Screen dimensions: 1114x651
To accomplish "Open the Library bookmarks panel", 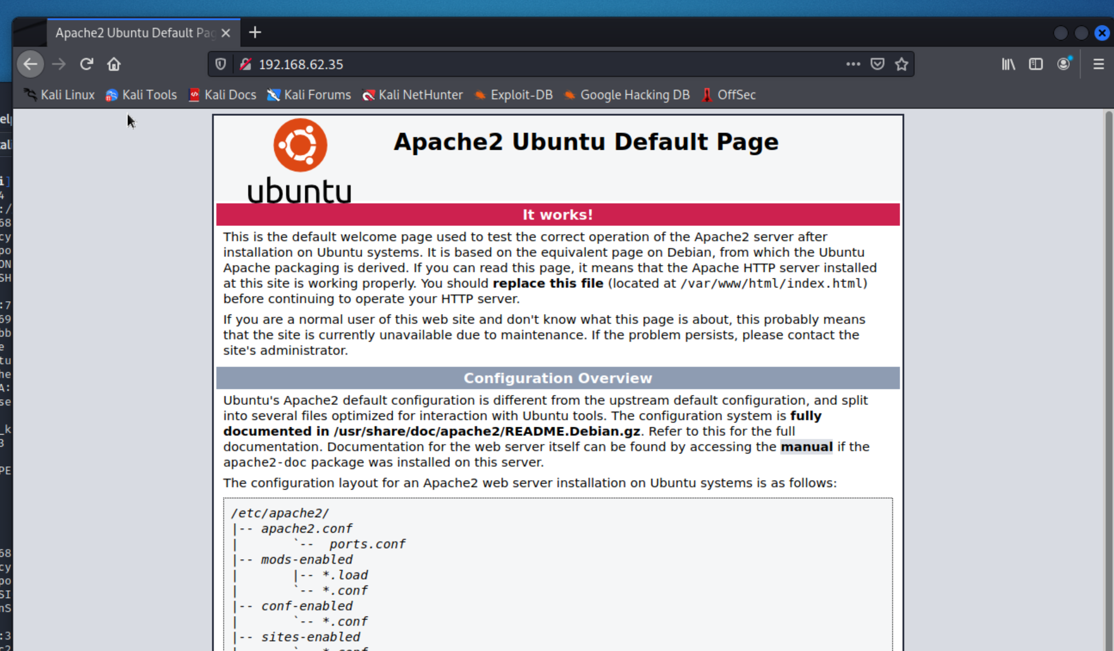I will click(x=1008, y=64).
